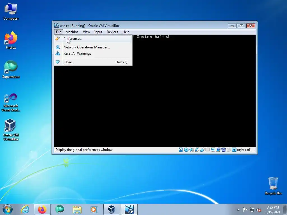Switch to Firefox in the taskbar
The width and height of the screenshot is (287, 215).
coord(42,209)
